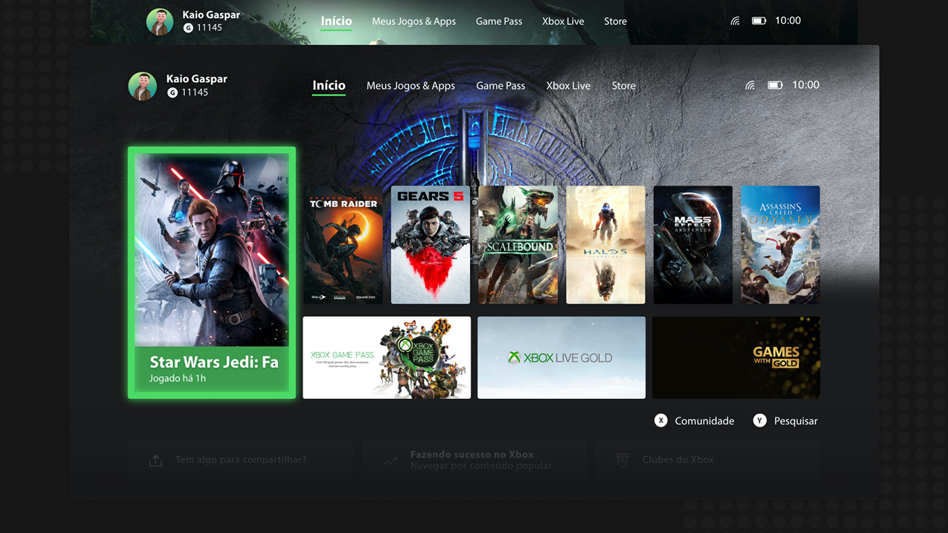Open the Scalebound game cover
The image size is (948, 533).
pyautogui.click(x=518, y=245)
